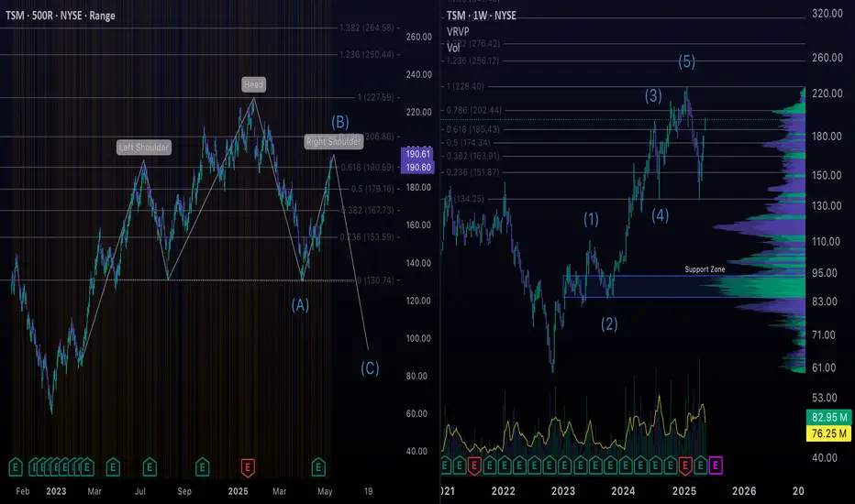This screenshot has height=504, width=855.
Task: Select the Right Shoulder label
Action: [x=334, y=142]
